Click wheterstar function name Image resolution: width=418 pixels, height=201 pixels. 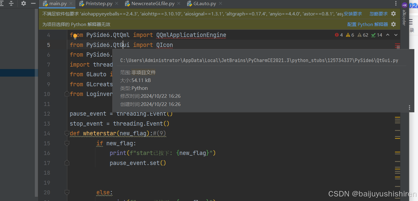[x=100, y=133]
